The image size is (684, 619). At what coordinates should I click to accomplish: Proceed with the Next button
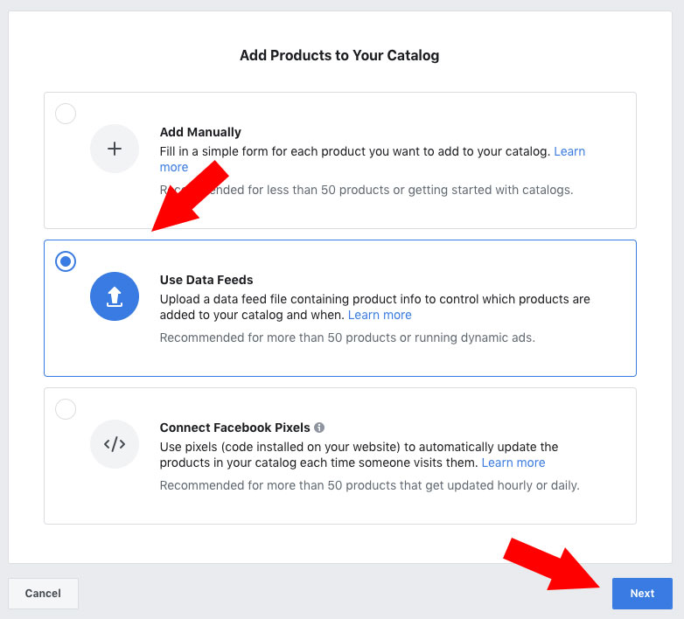[x=642, y=594]
